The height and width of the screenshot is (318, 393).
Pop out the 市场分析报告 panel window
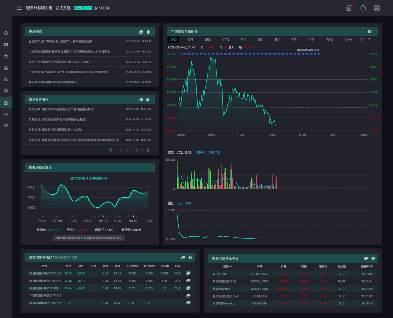(x=141, y=100)
